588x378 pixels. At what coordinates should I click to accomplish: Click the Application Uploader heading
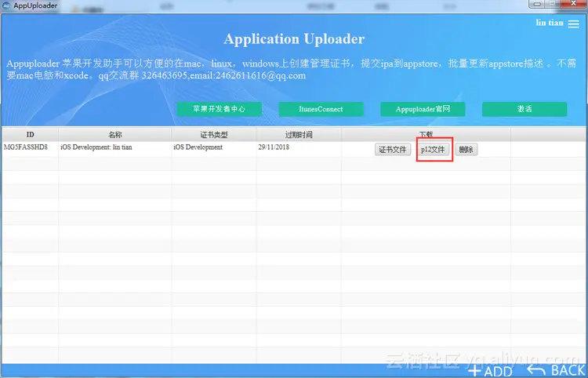tap(294, 39)
